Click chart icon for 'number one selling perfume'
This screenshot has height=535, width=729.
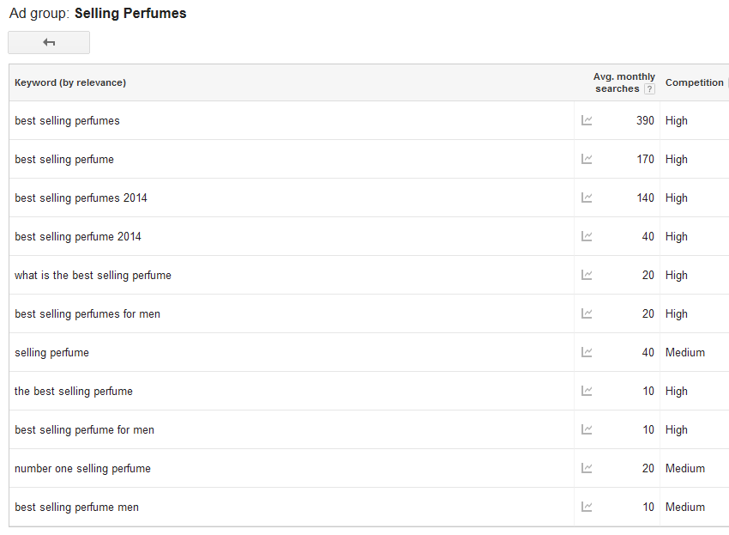coord(587,469)
